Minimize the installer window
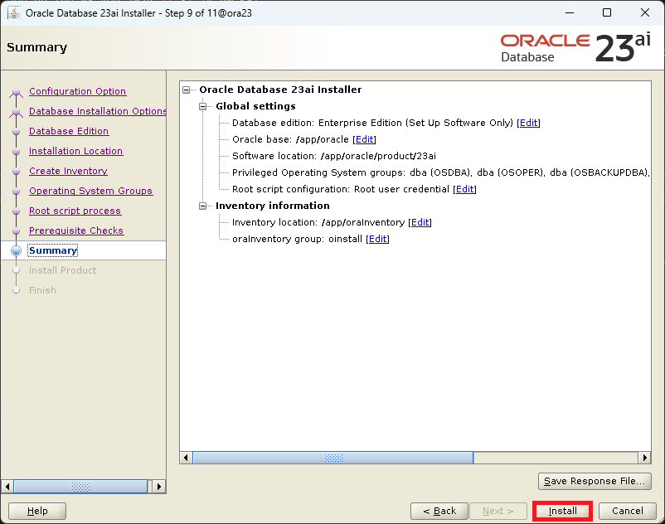This screenshot has width=665, height=524. [x=570, y=12]
